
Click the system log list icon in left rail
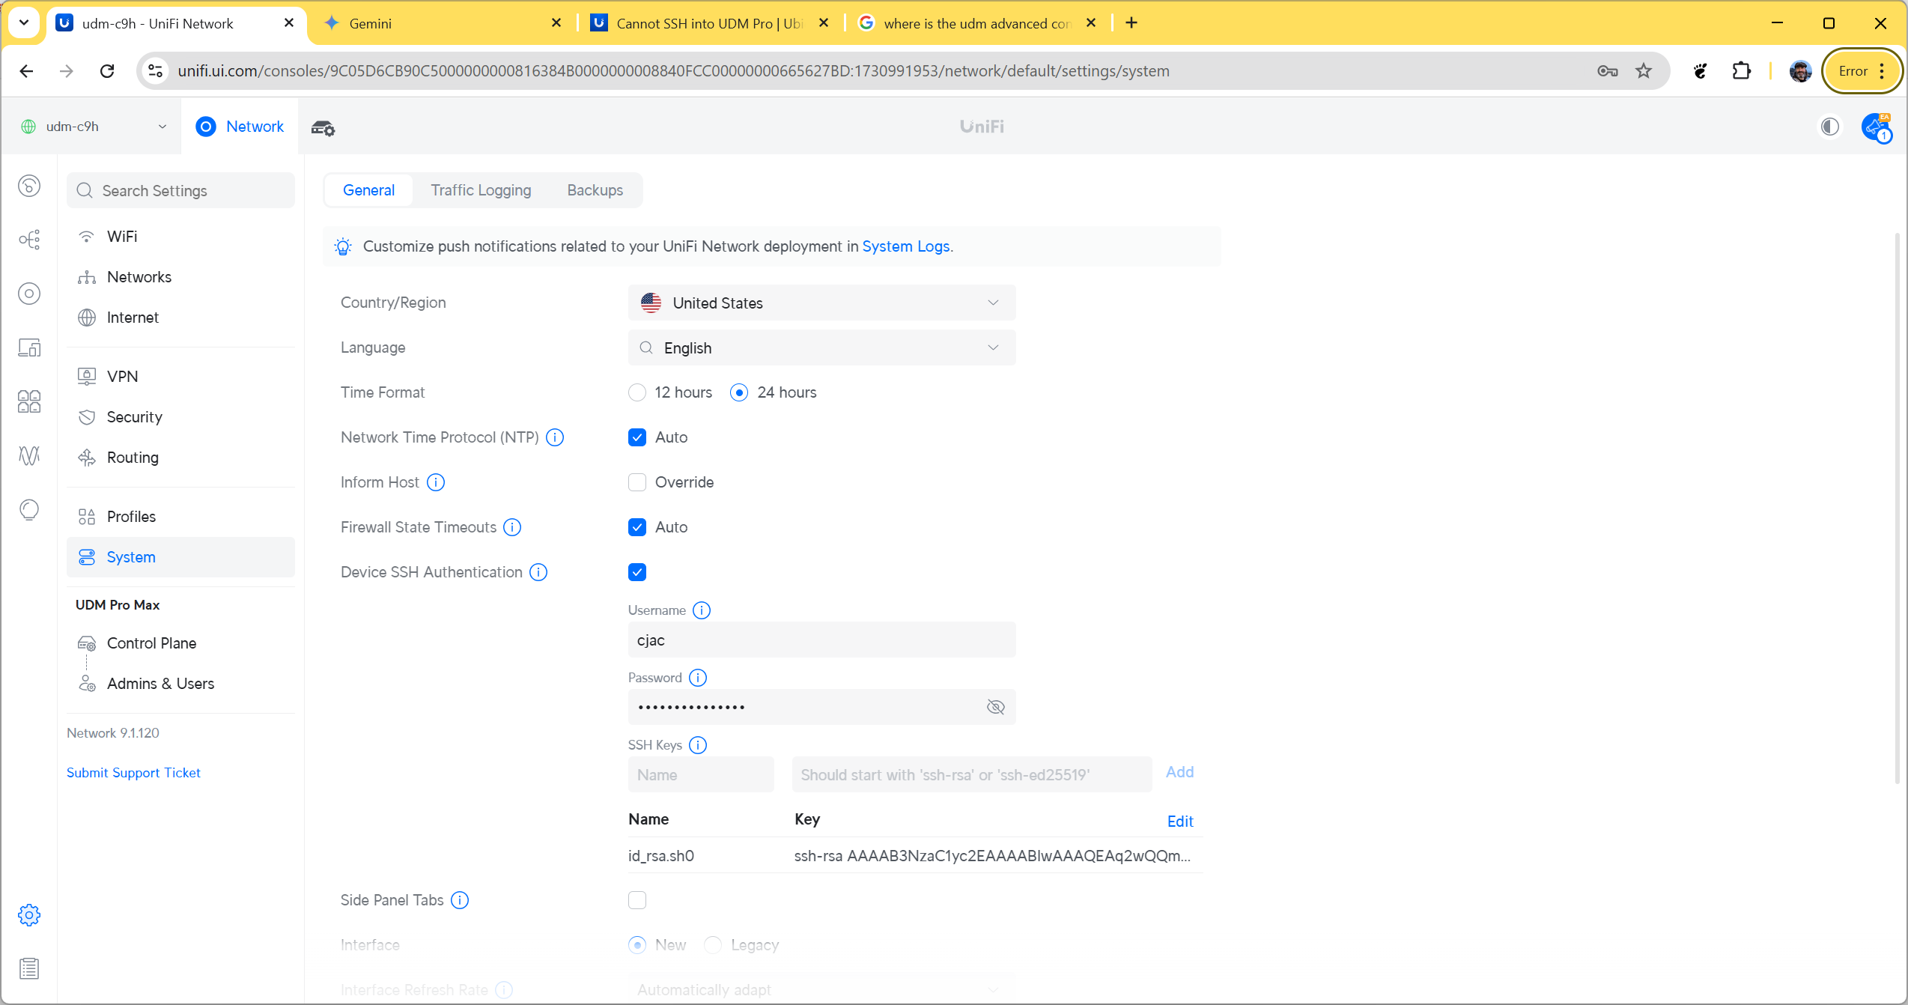(29, 969)
